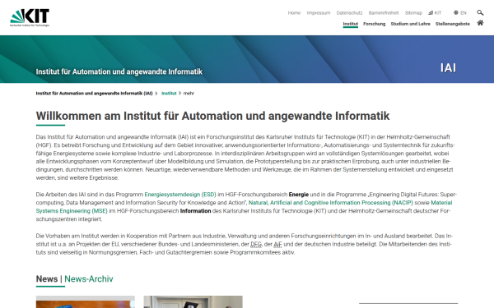The height and width of the screenshot is (308, 494).
Task: Open the Sitemap link
Action: pos(413,13)
